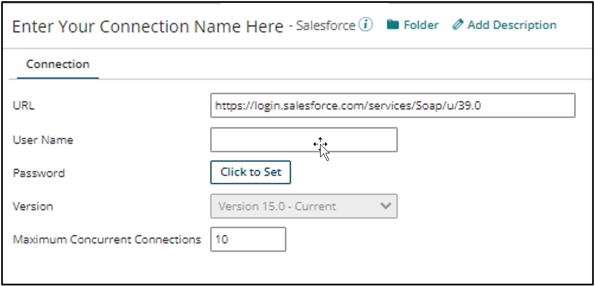Click the pencil icon for adding description
This screenshot has height=286, width=595.
point(458,25)
